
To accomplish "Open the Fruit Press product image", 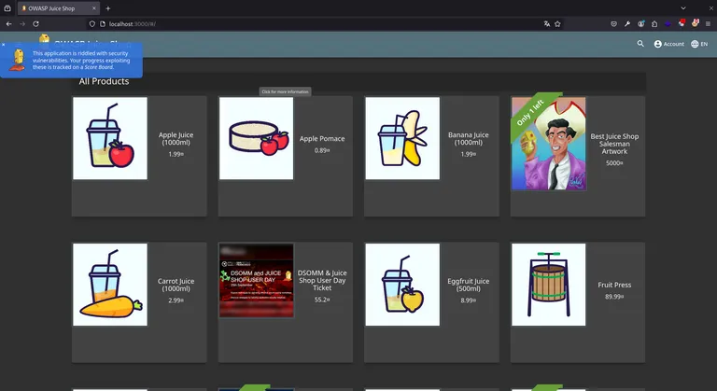I will coord(549,285).
